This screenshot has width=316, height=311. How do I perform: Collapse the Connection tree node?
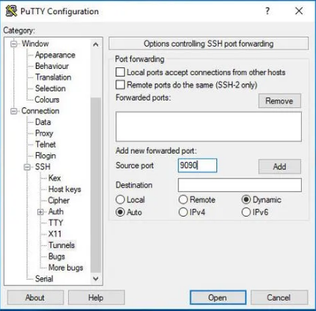pyautogui.click(x=14, y=111)
